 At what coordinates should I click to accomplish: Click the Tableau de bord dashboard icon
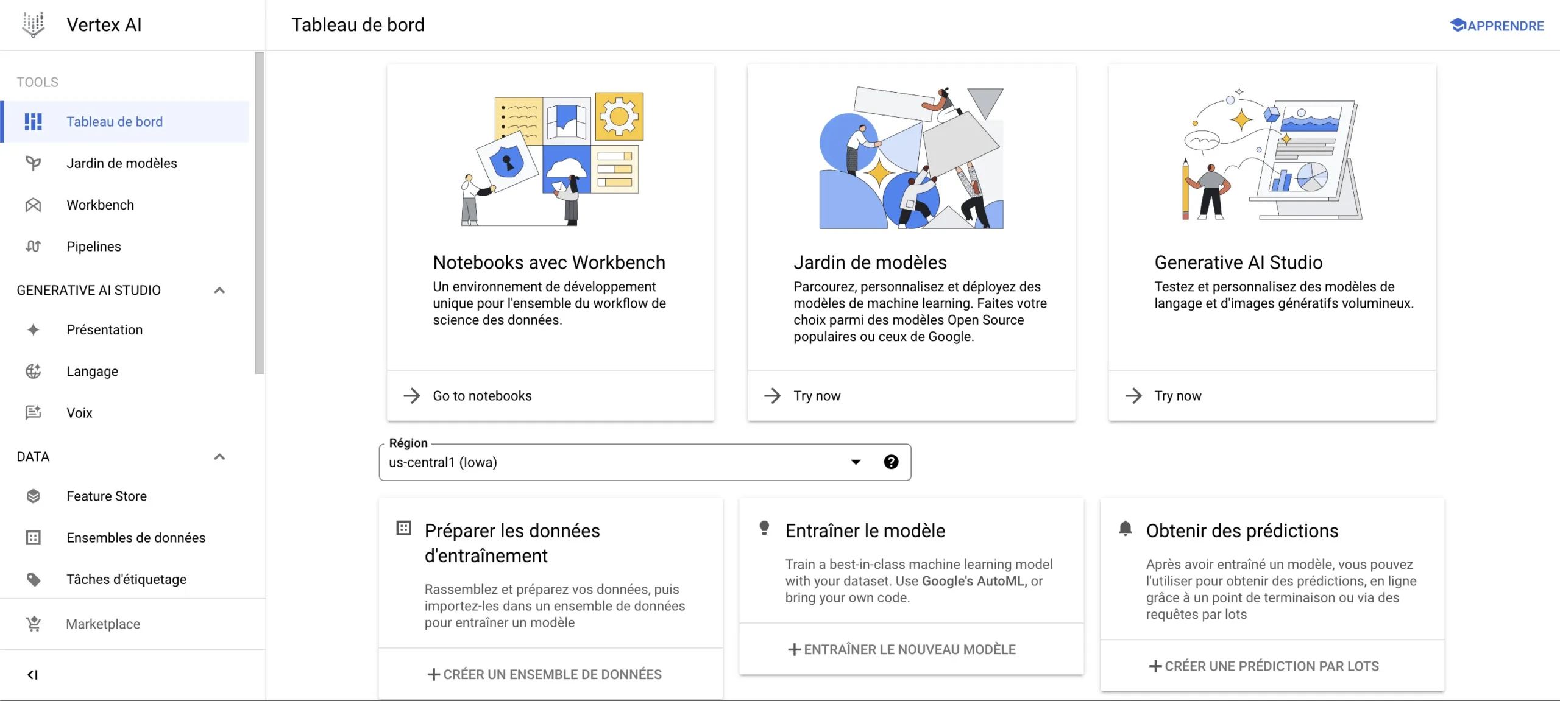33,121
